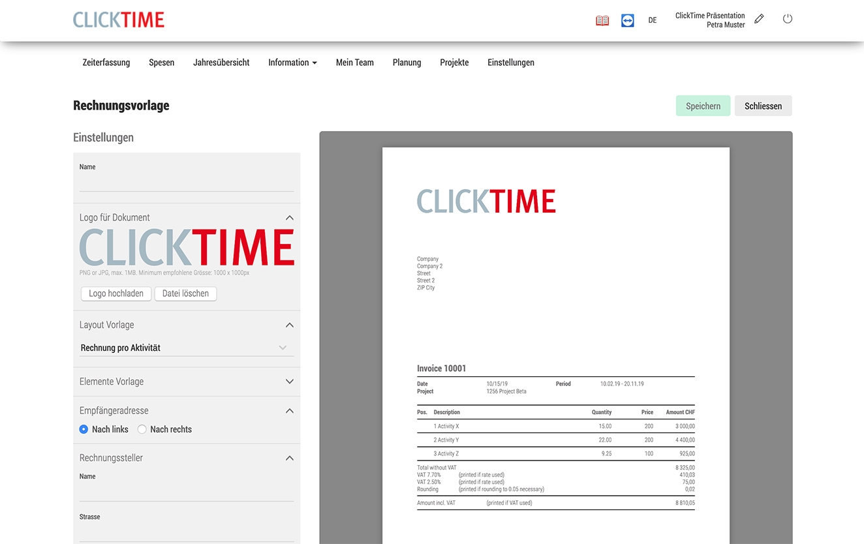This screenshot has width=864, height=544.
Task: Save template with Speichern button
Action: pyautogui.click(x=703, y=106)
